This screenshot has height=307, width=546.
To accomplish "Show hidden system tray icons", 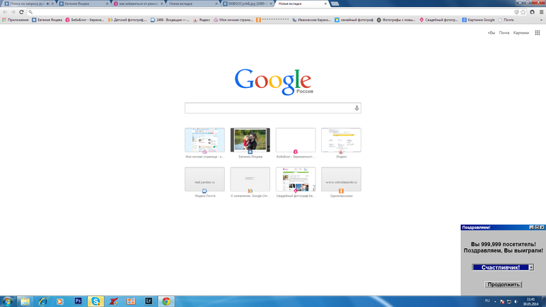I will [x=495, y=301].
